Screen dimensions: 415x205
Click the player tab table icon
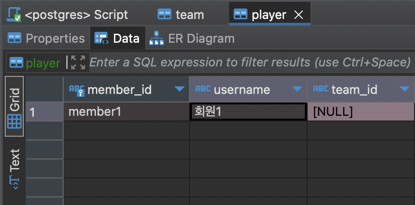coord(241,14)
